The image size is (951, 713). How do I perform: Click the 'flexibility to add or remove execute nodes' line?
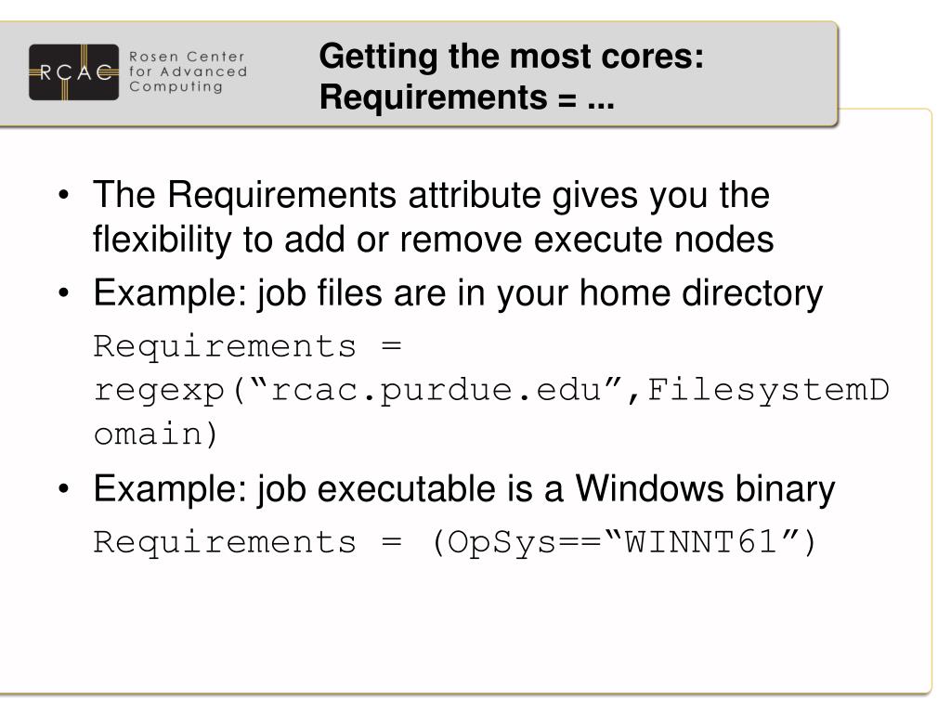433,239
